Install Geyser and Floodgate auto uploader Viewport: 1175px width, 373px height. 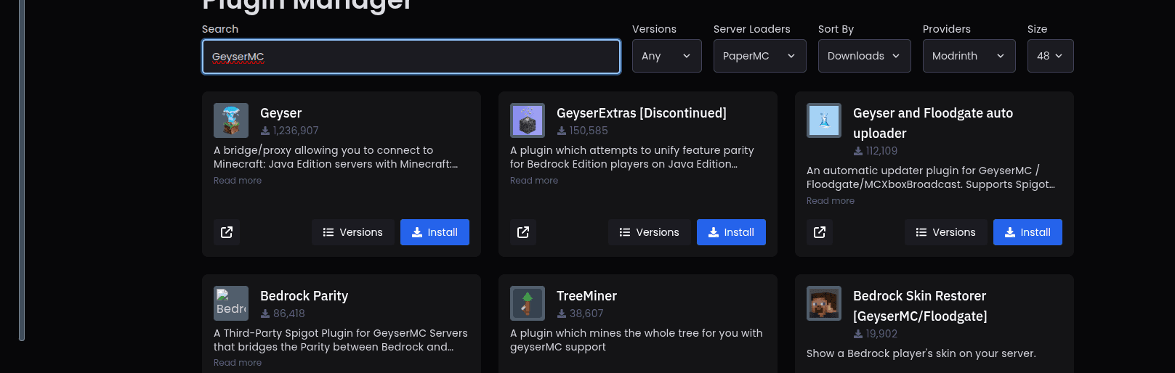(x=1027, y=232)
